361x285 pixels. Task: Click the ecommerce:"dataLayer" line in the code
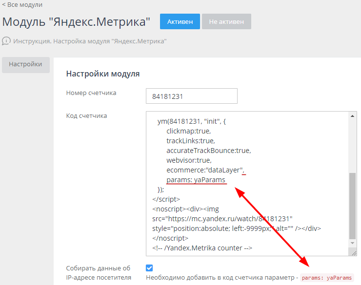pos(205,170)
